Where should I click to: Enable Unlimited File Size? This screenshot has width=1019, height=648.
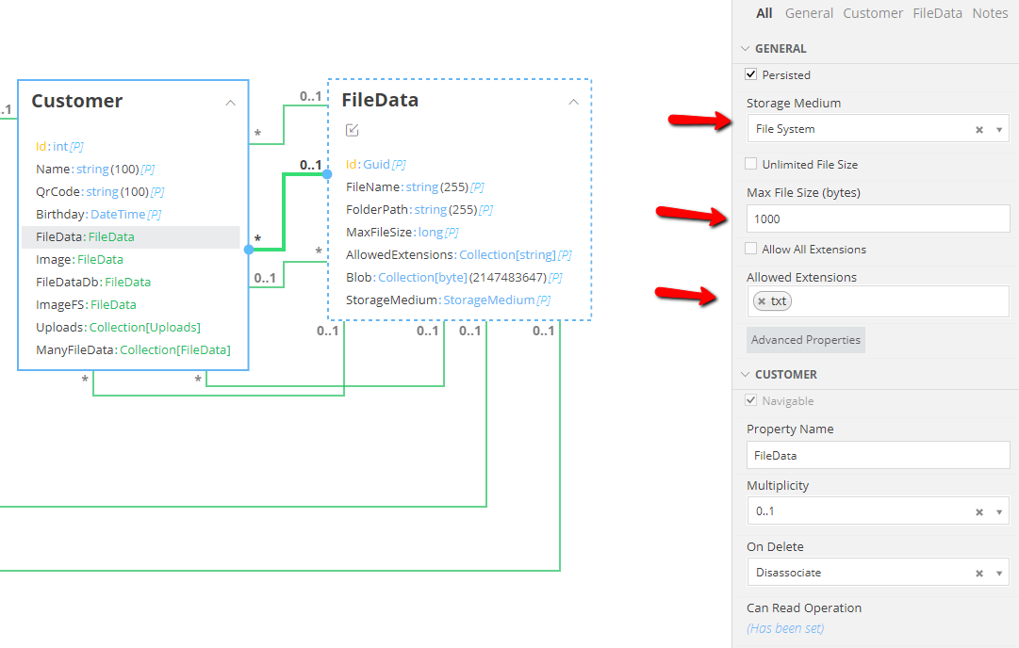751,164
